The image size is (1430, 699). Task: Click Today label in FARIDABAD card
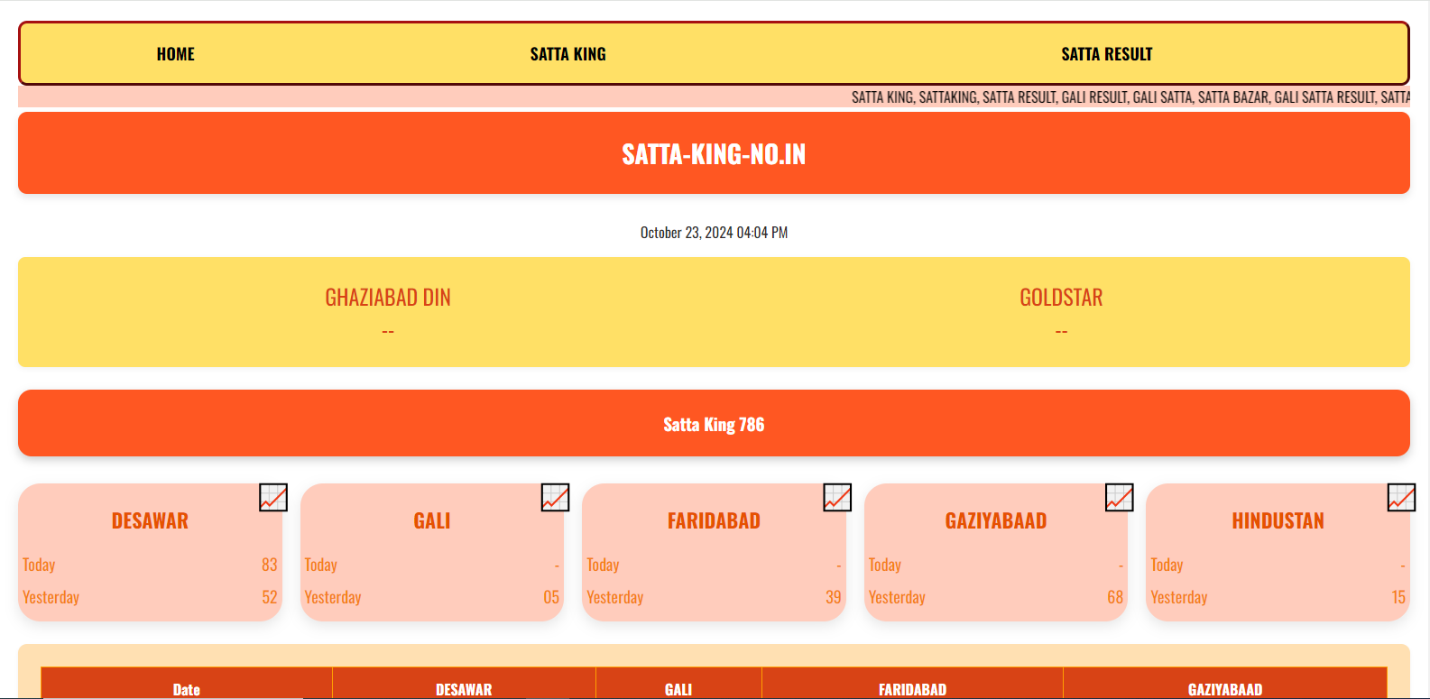603,565
